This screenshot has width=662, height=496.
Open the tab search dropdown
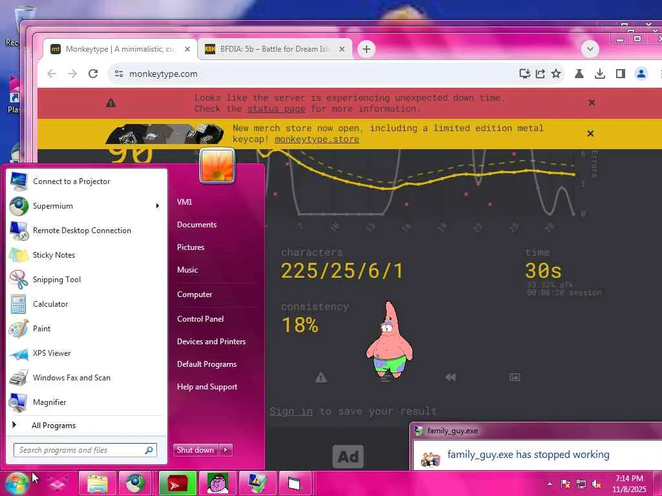click(590, 49)
